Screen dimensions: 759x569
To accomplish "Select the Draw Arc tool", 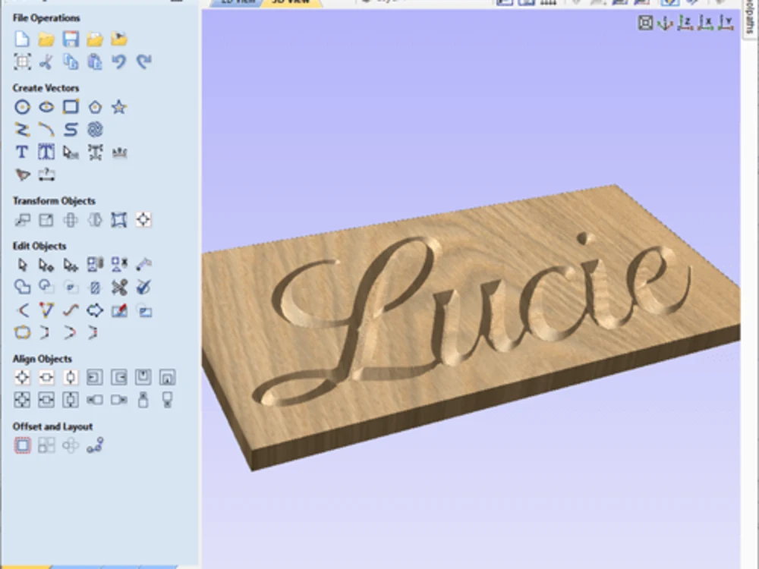I will [46, 130].
